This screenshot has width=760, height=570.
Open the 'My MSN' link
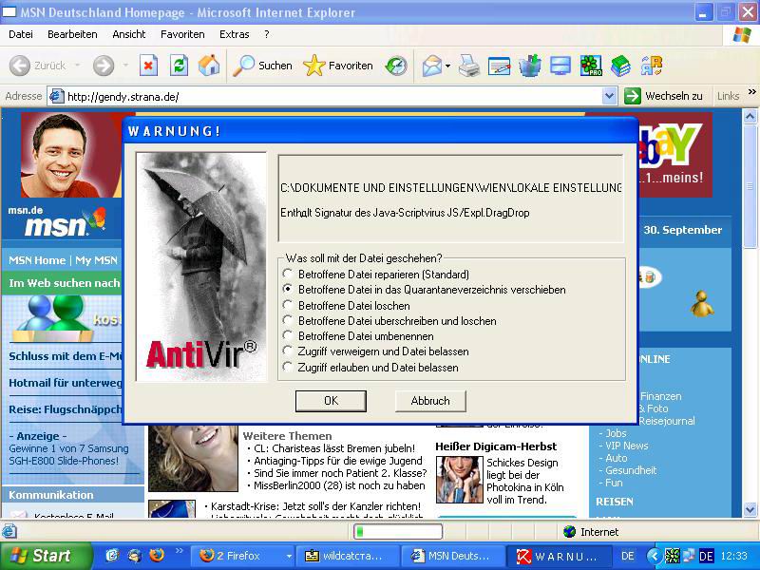pyautogui.click(x=97, y=260)
